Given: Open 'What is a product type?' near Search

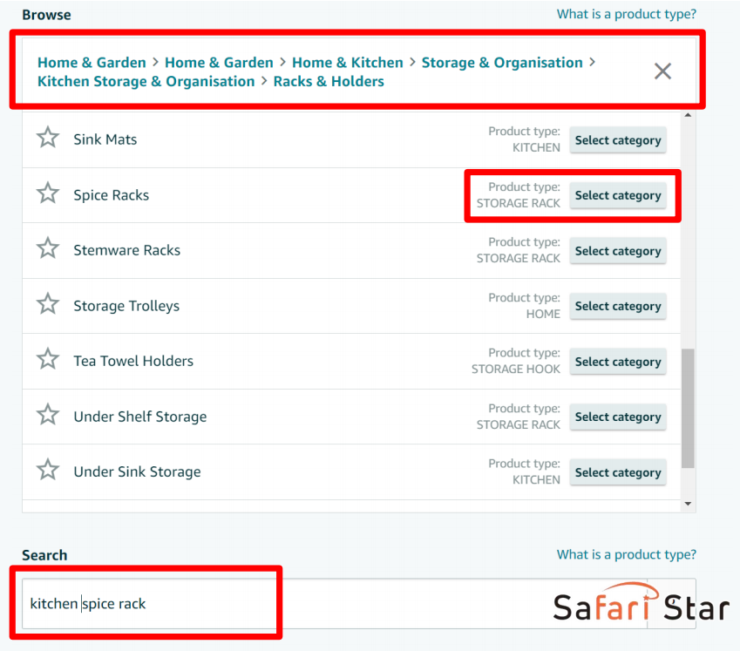Looking at the screenshot, I should click(x=627, y=554).
